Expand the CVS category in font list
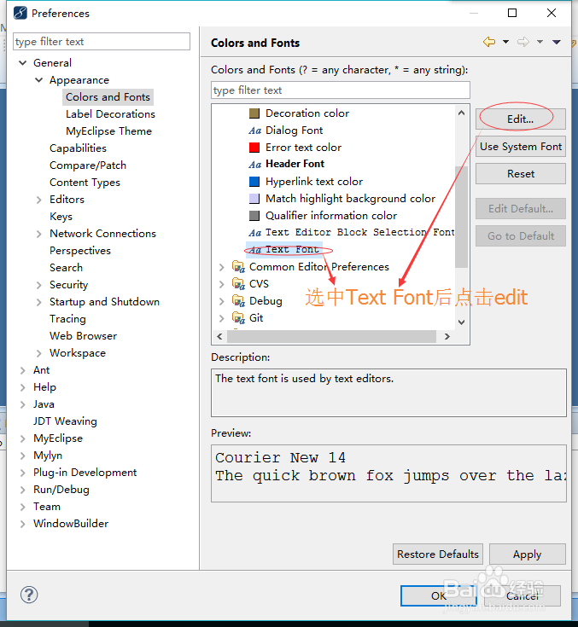Viewport: 578px width, 627px height. (x=221, y=284)
